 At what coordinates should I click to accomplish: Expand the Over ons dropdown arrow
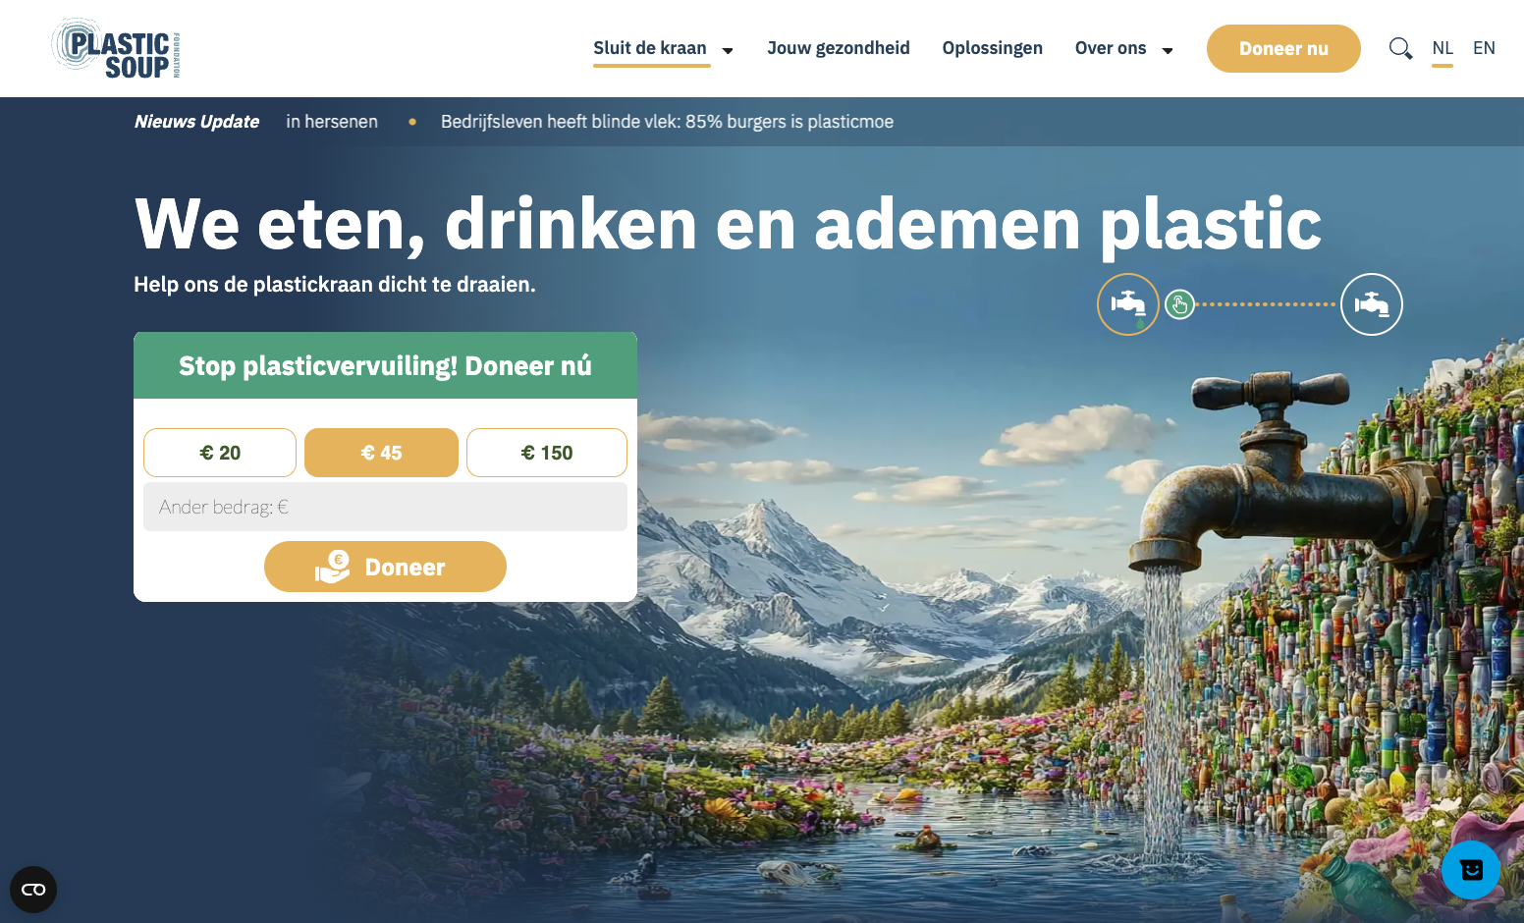tap(1168, 51)
